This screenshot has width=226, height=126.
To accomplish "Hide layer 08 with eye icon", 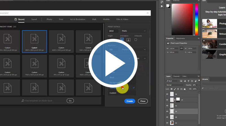I will (167, 94).
